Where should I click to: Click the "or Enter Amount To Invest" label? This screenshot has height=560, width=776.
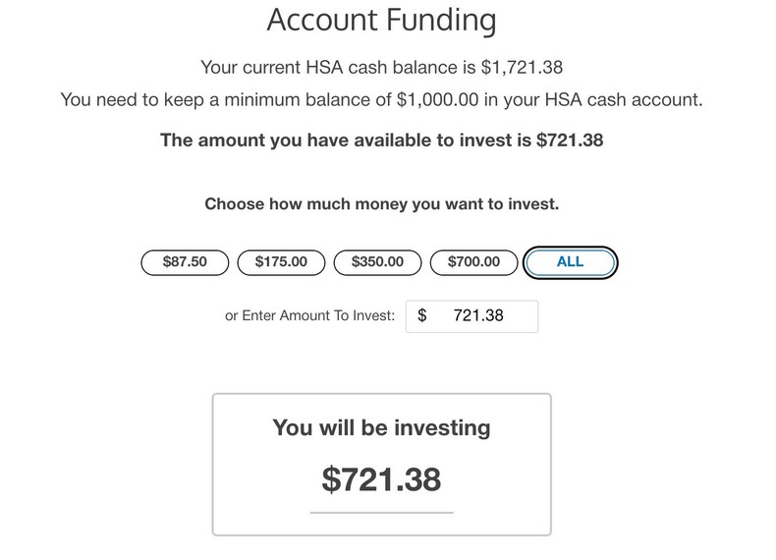click(x=310, y=316)
